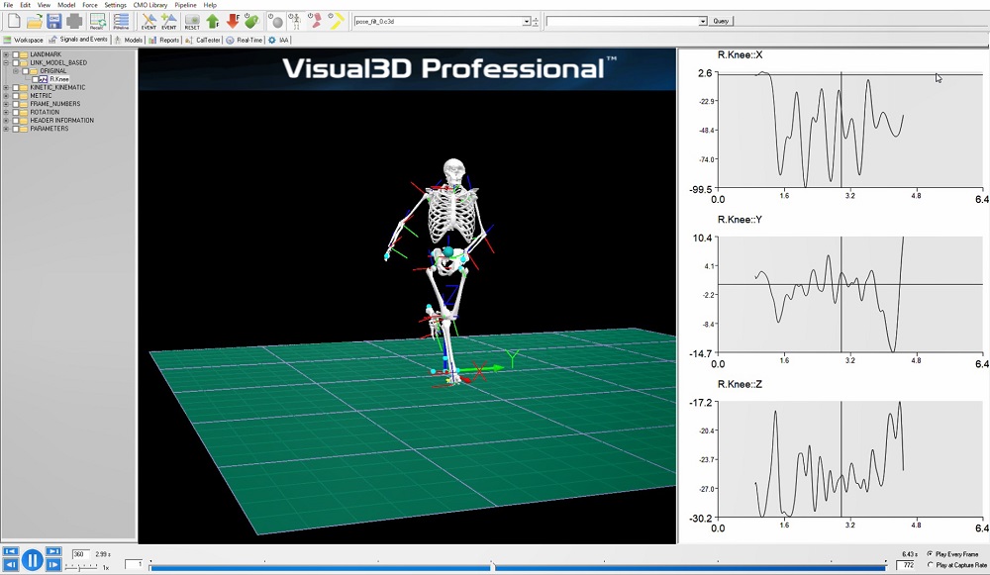Viewport: 990px width, 575px height.
Task: Open the Pipeline menu
Action: tap(185, 5)
